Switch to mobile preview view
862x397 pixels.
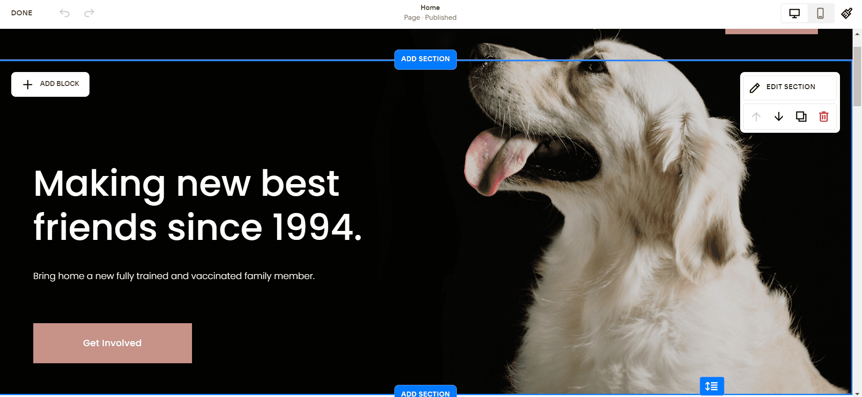pos(821,14)
